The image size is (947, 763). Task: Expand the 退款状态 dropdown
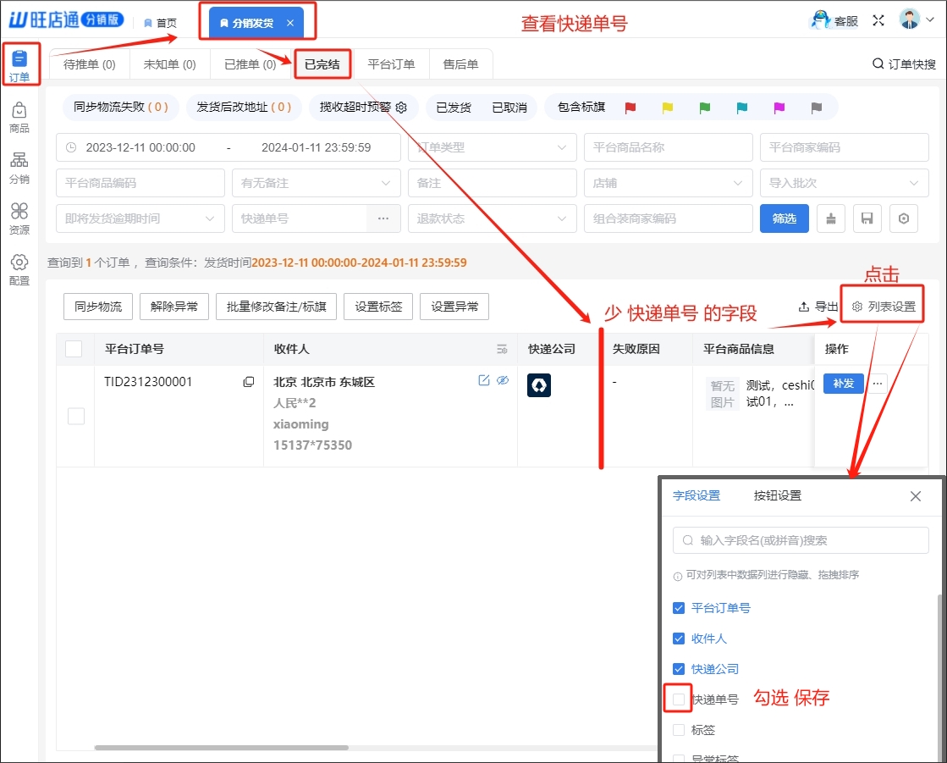[492, 218]
